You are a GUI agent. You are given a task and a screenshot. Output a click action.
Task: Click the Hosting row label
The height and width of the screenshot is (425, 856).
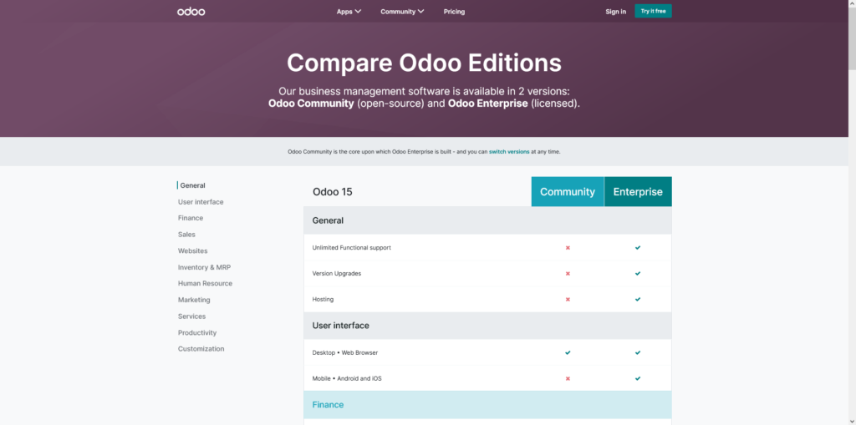[x=323, y=300]
